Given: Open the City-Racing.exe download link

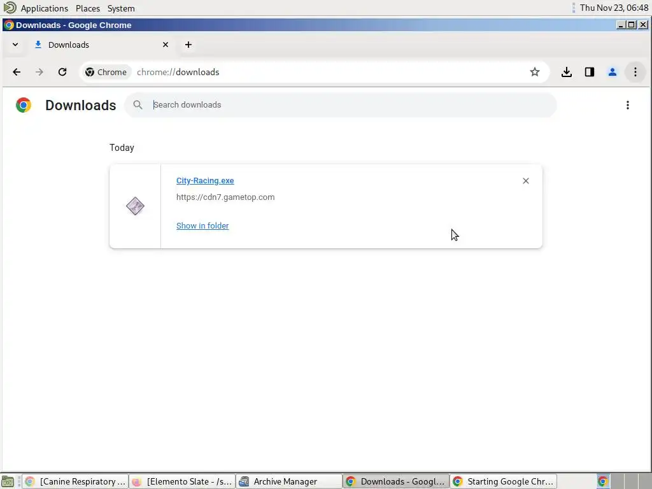Looking at the screenshot, I should coord(205,180).
